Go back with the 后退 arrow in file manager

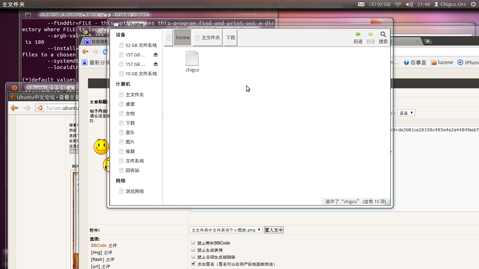click(x=358, y=37)
